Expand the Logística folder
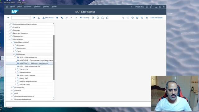The image size is (199, 112). (9, 27)
